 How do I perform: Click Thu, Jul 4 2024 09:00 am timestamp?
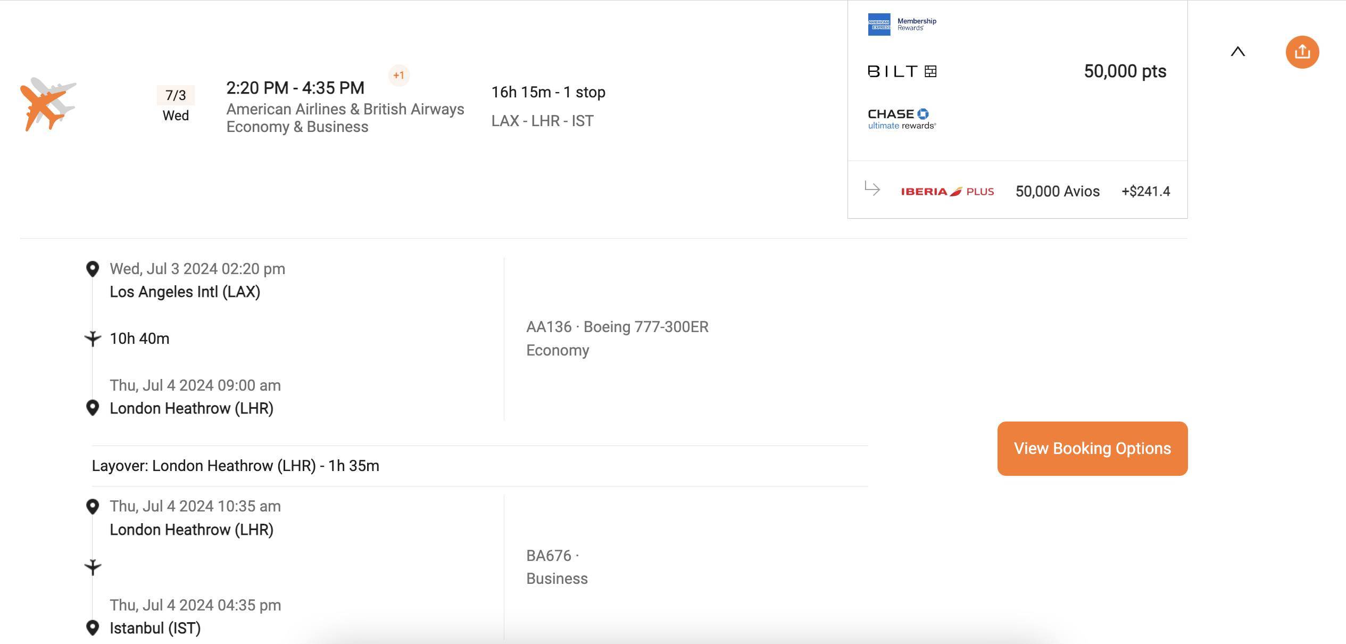(x=195, y=385)
